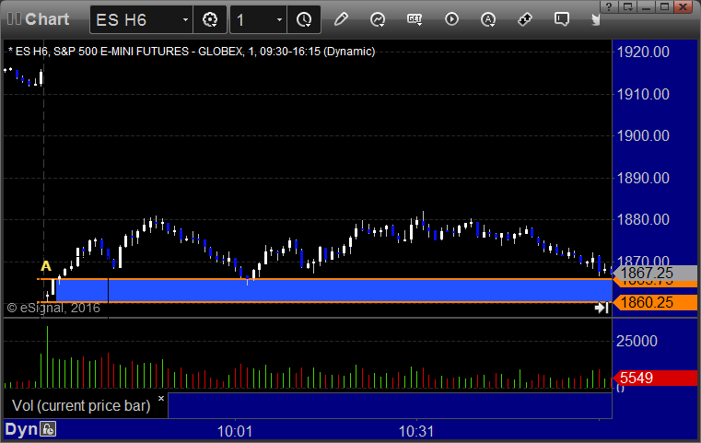
Task: Open the comment bubble icon
Action: pos(562,19)
